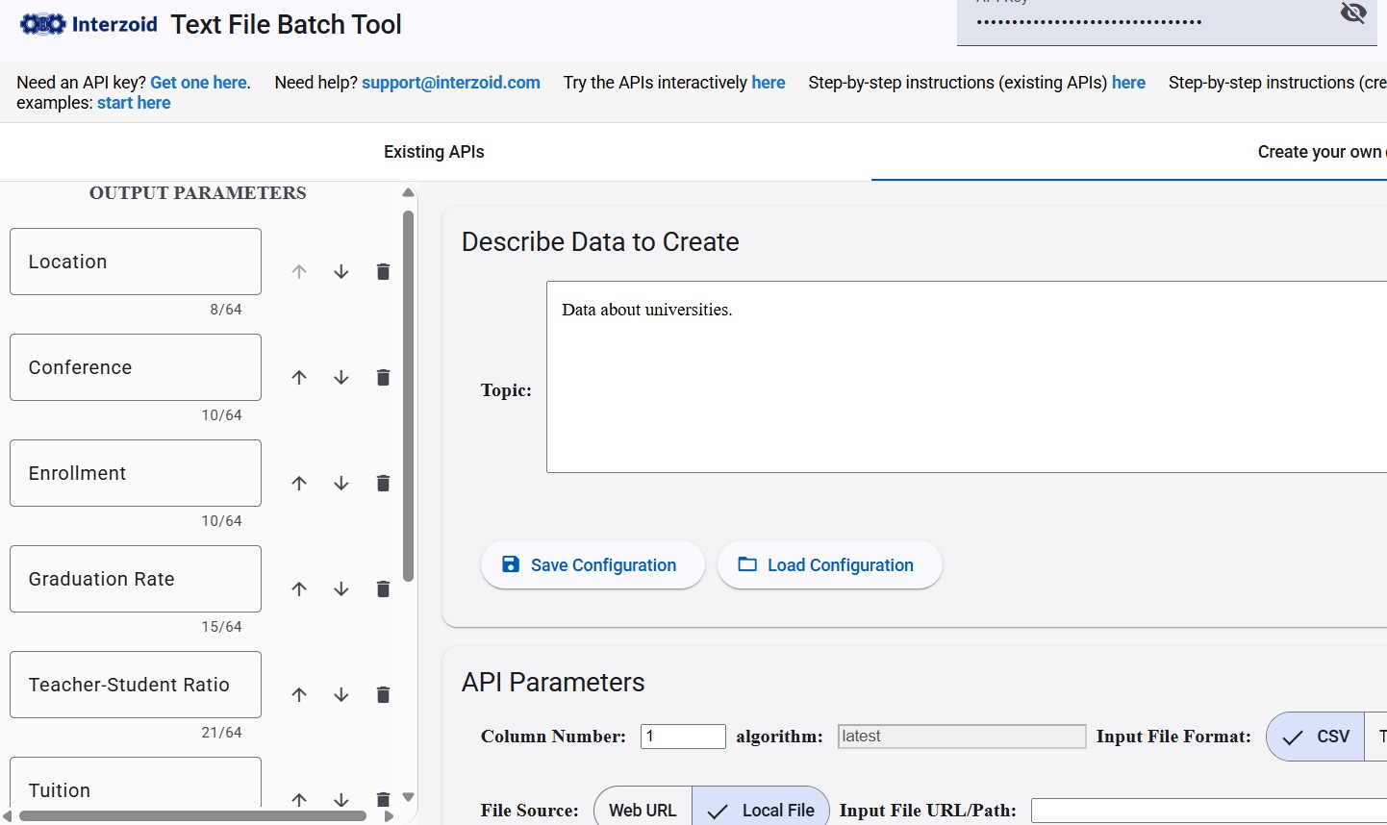Click Save Configuration button

coord(593,565)
